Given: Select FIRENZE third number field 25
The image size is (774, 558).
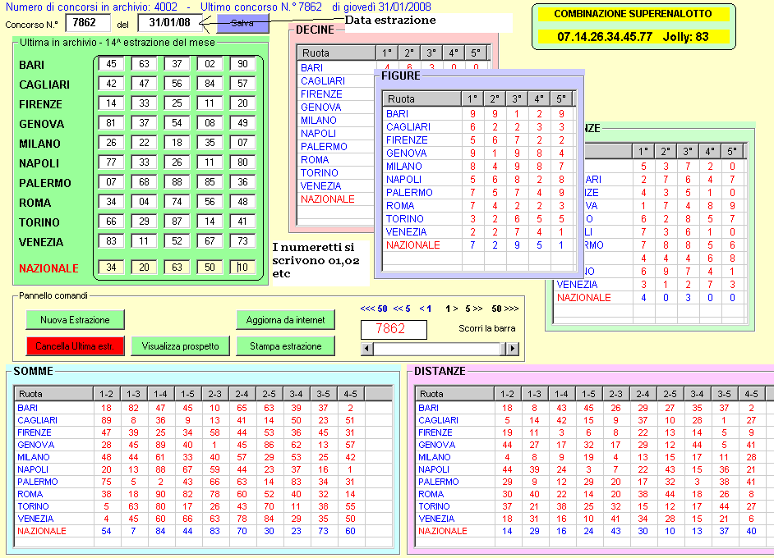Looking at the screenshot, I should click(x=177, y=103).
